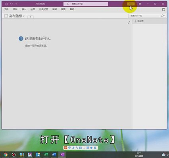Viewport: 169px width, 158px height.
Task: Open the 视图 ribbon tab
Action: point(63,10)
